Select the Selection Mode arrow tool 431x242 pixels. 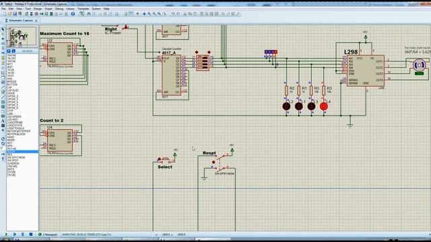pos(3,29)
